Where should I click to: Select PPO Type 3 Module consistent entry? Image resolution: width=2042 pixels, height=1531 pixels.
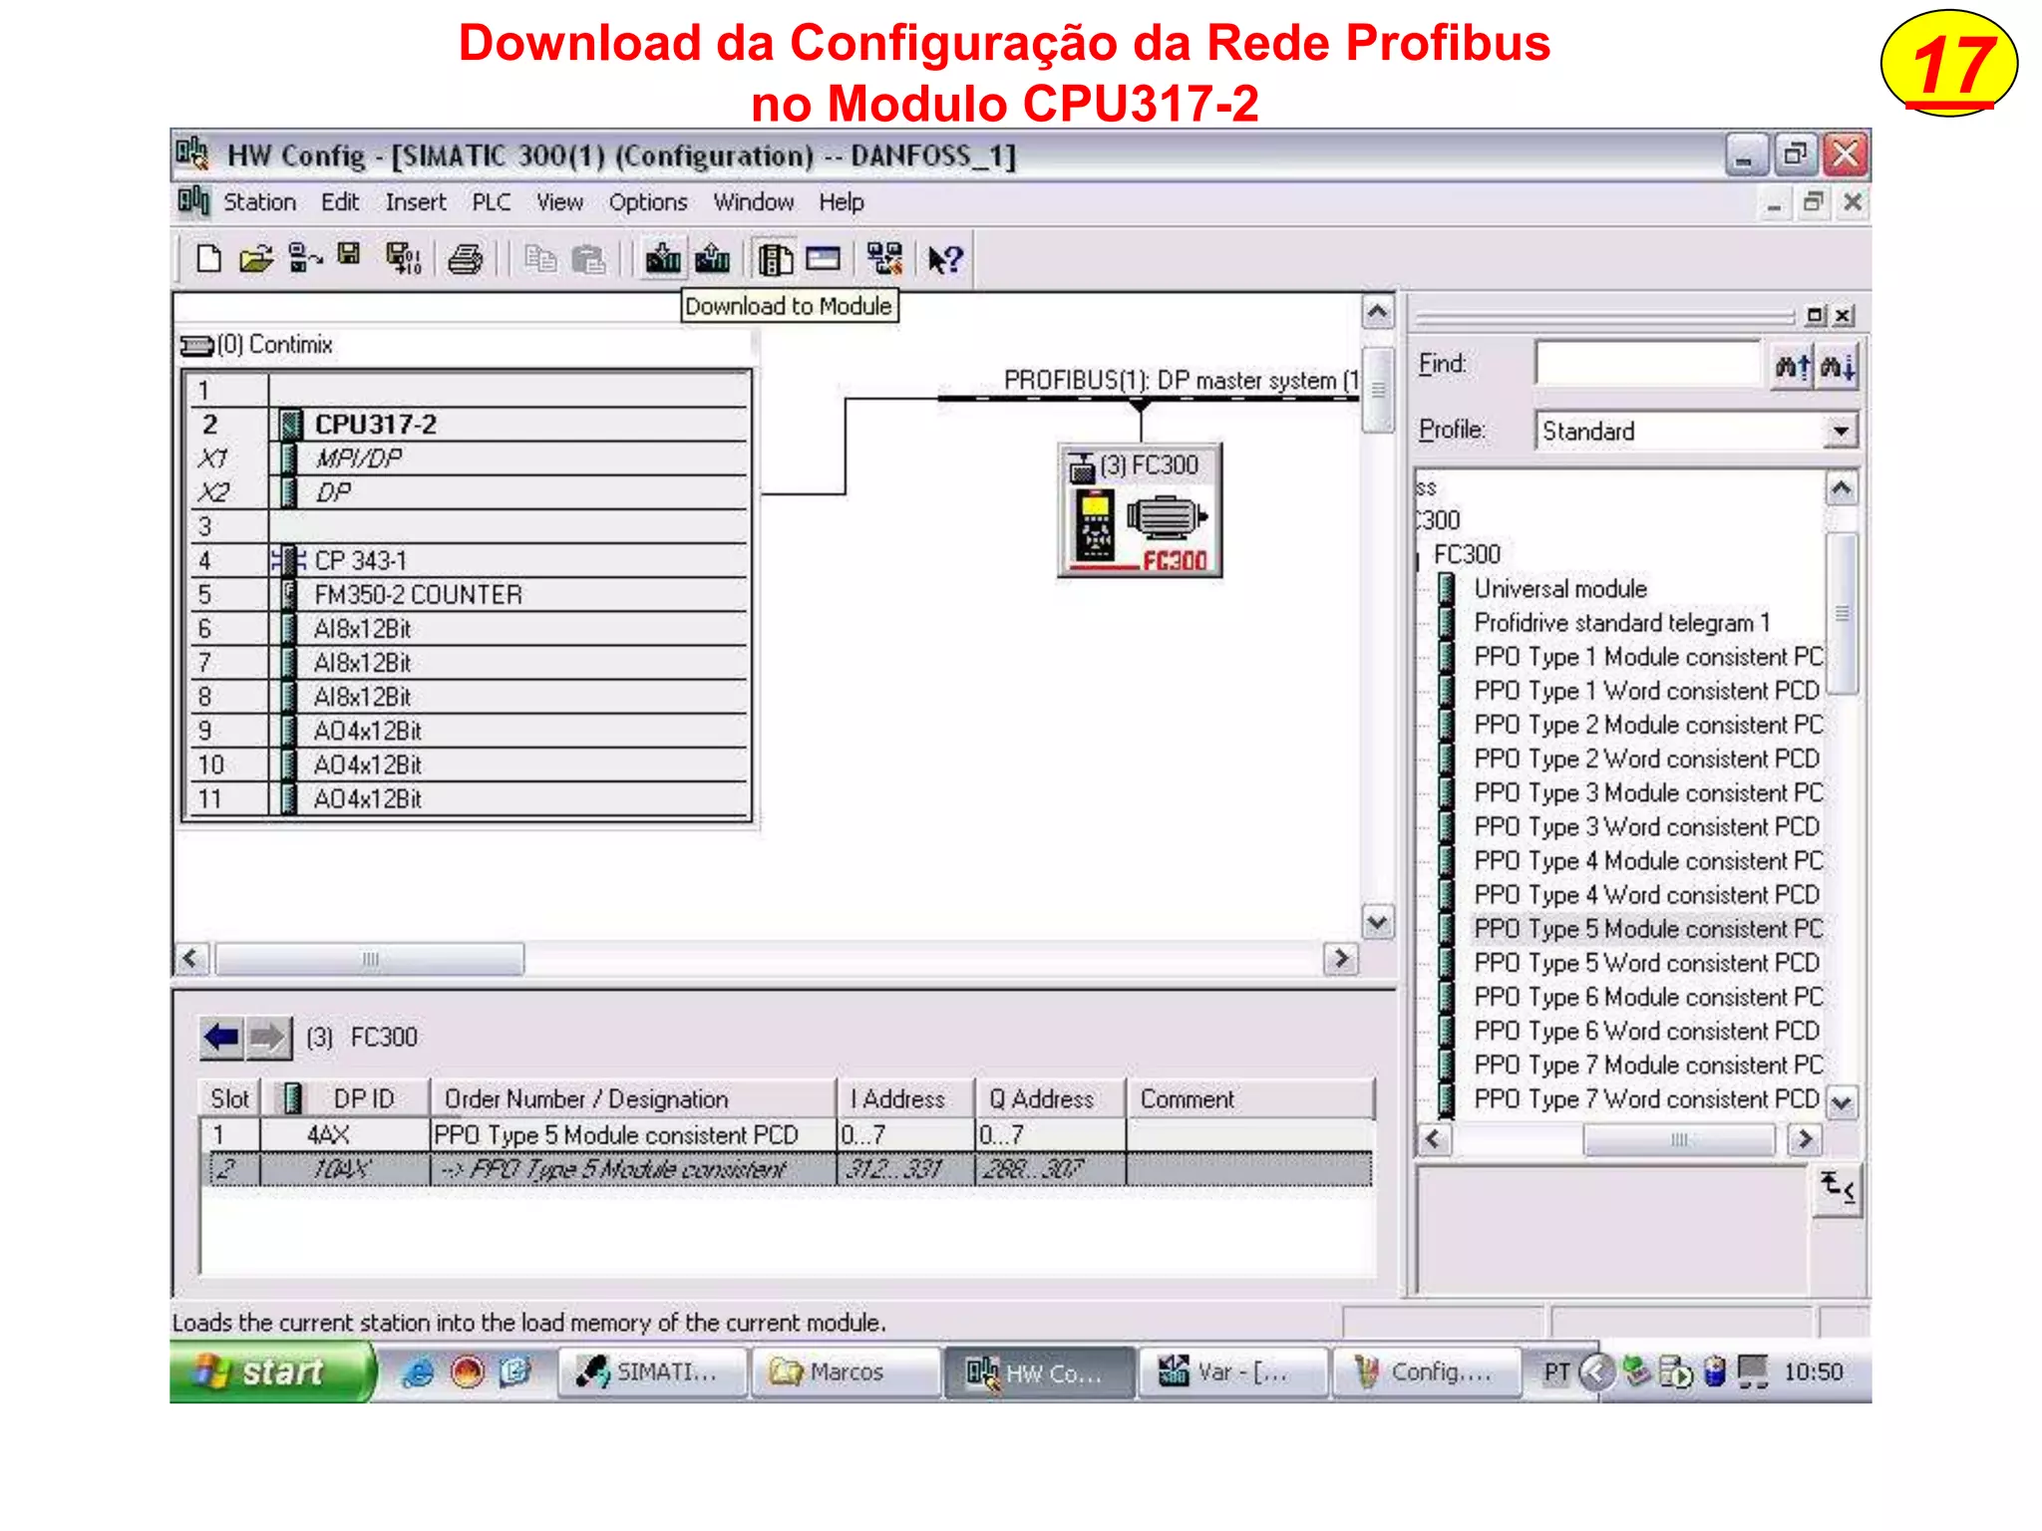1648,793
